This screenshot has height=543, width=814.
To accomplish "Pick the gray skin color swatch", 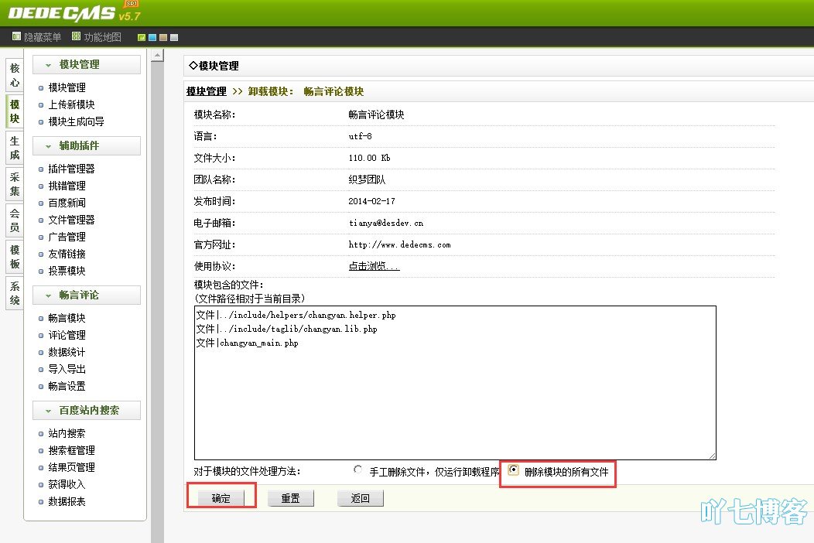I will point(174,37).
